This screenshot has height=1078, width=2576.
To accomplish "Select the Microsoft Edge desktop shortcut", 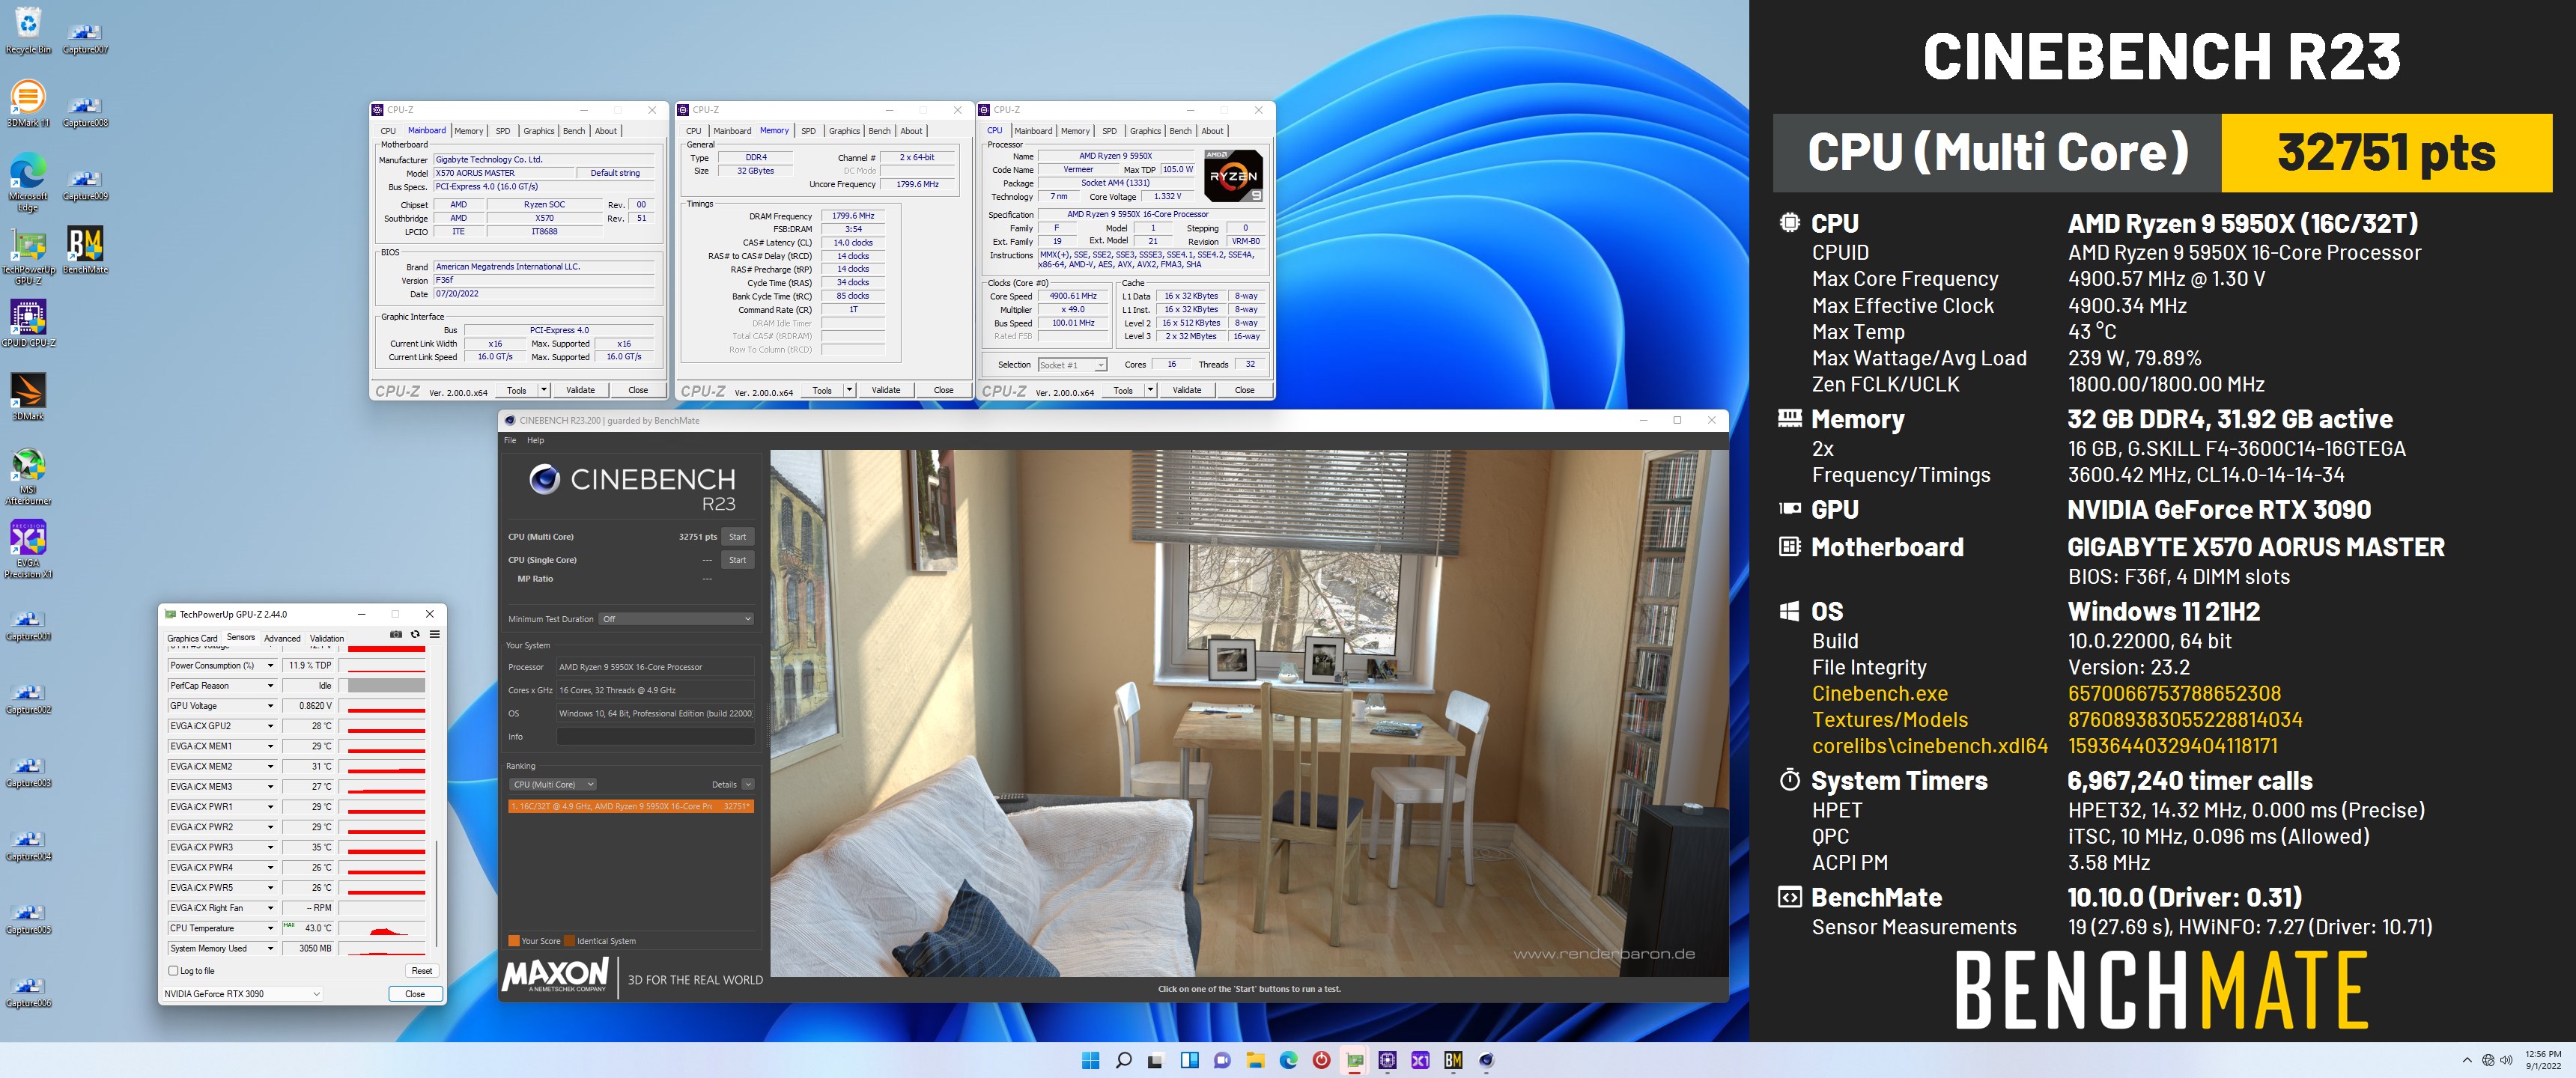I will point(28,182).
